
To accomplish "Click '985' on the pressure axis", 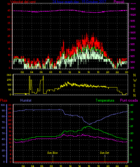I will click(x=132, y=56).
